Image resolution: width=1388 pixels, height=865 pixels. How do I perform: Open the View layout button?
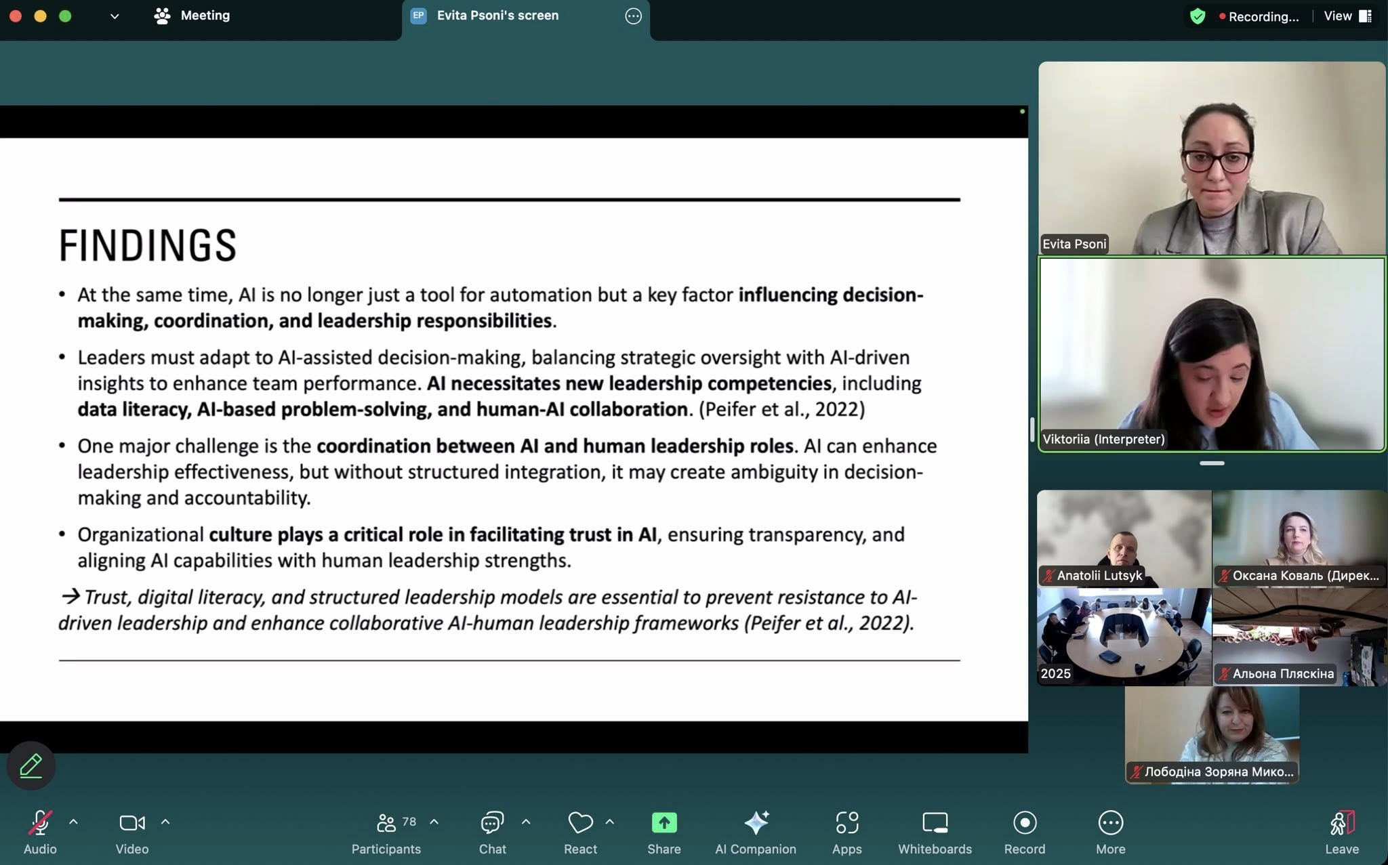click(1347, 16)
